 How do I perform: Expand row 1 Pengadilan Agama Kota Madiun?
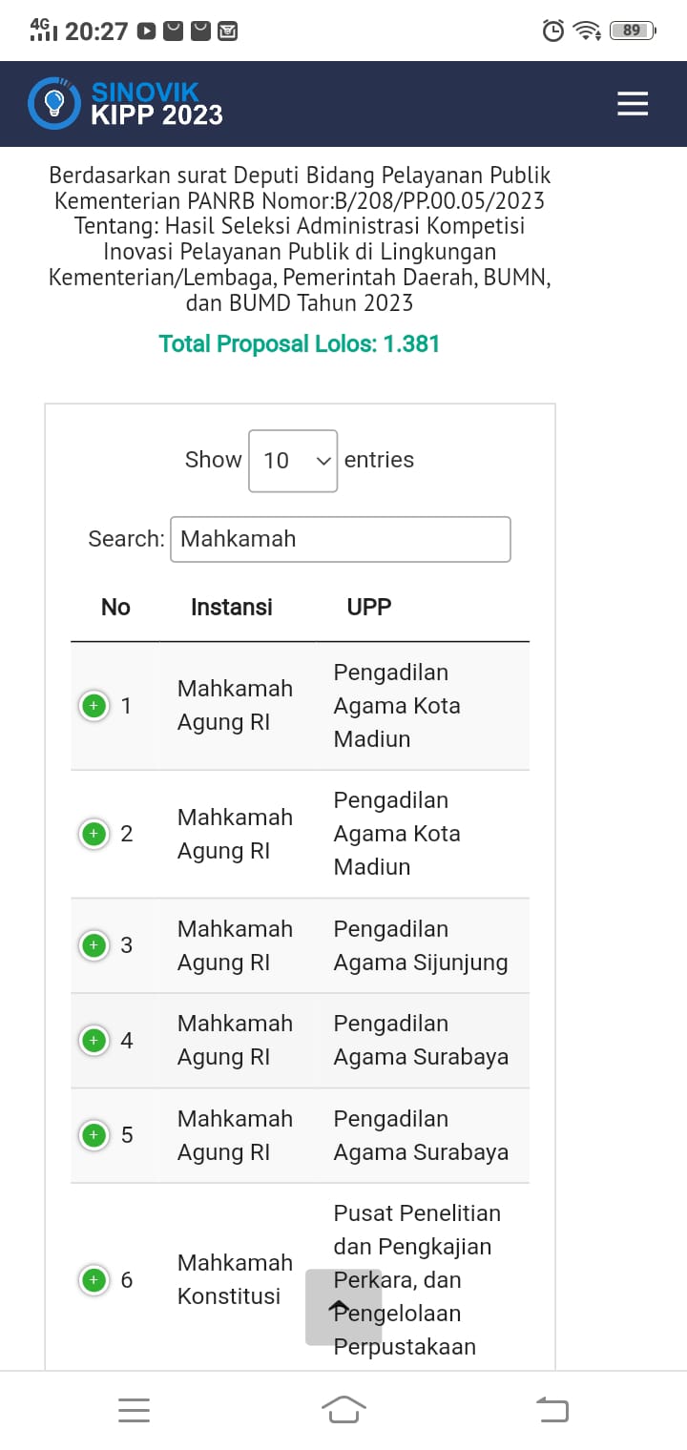coord(94,706)
